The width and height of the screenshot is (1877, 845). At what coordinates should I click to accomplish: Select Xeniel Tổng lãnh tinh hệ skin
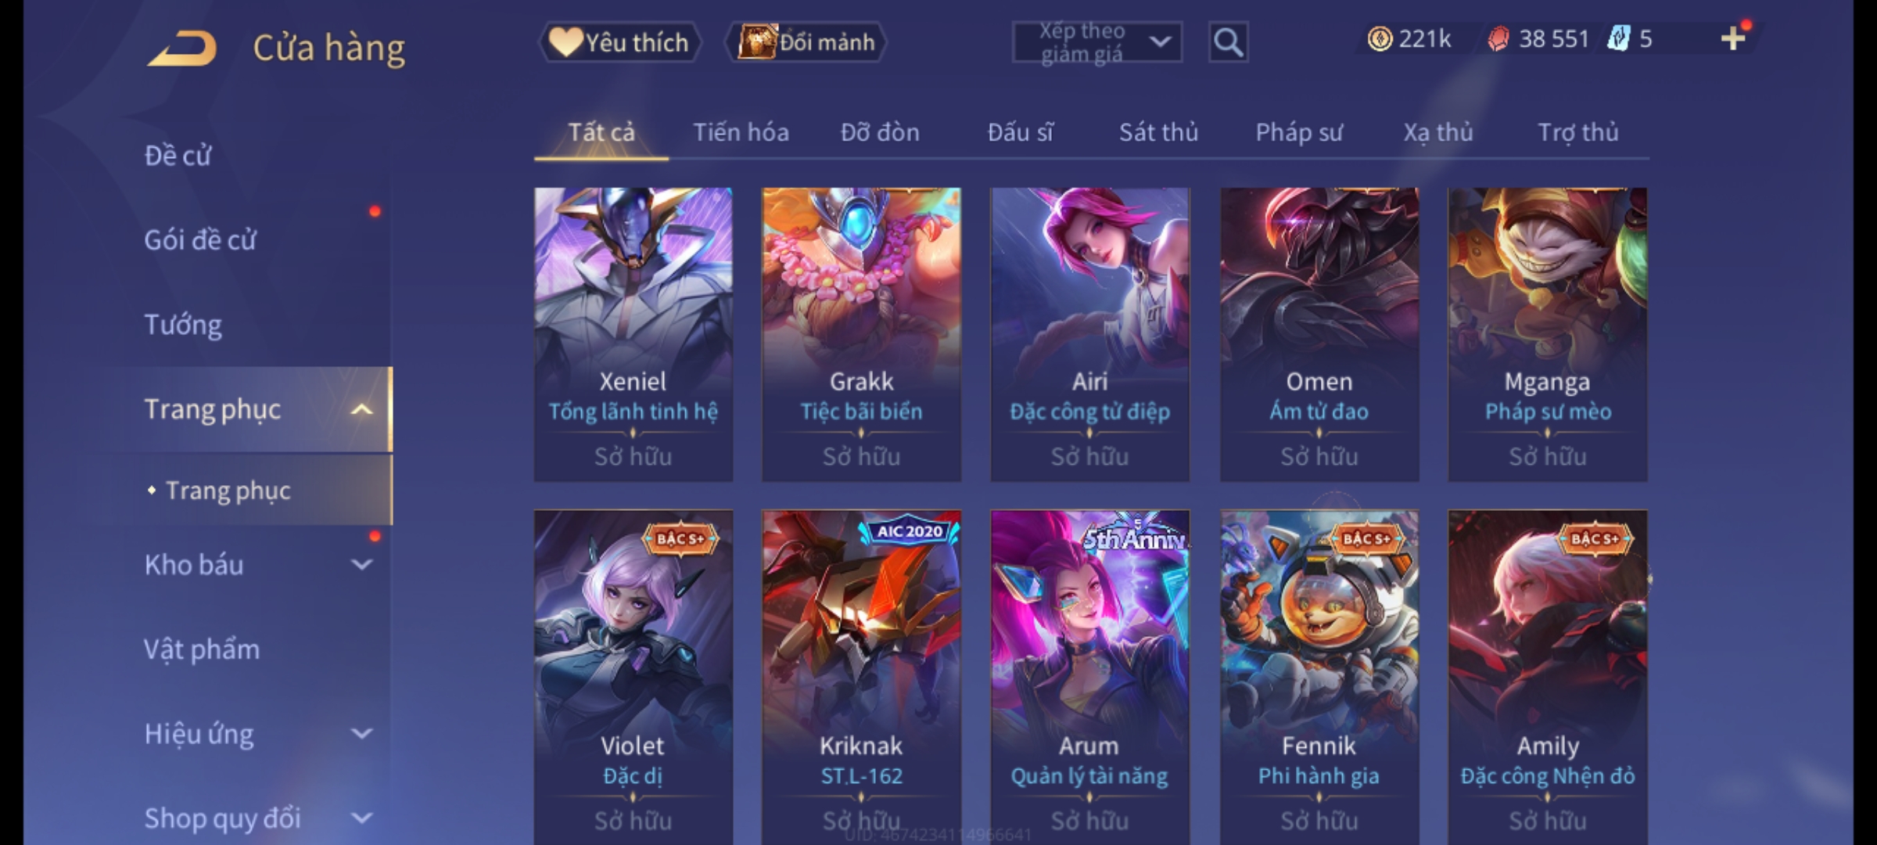point(633,334)
